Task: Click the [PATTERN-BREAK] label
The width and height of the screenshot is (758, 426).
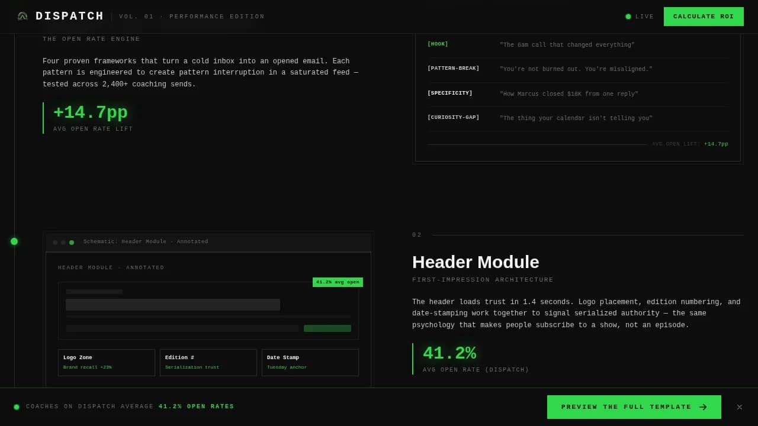Action: click(x=454, y=69)
